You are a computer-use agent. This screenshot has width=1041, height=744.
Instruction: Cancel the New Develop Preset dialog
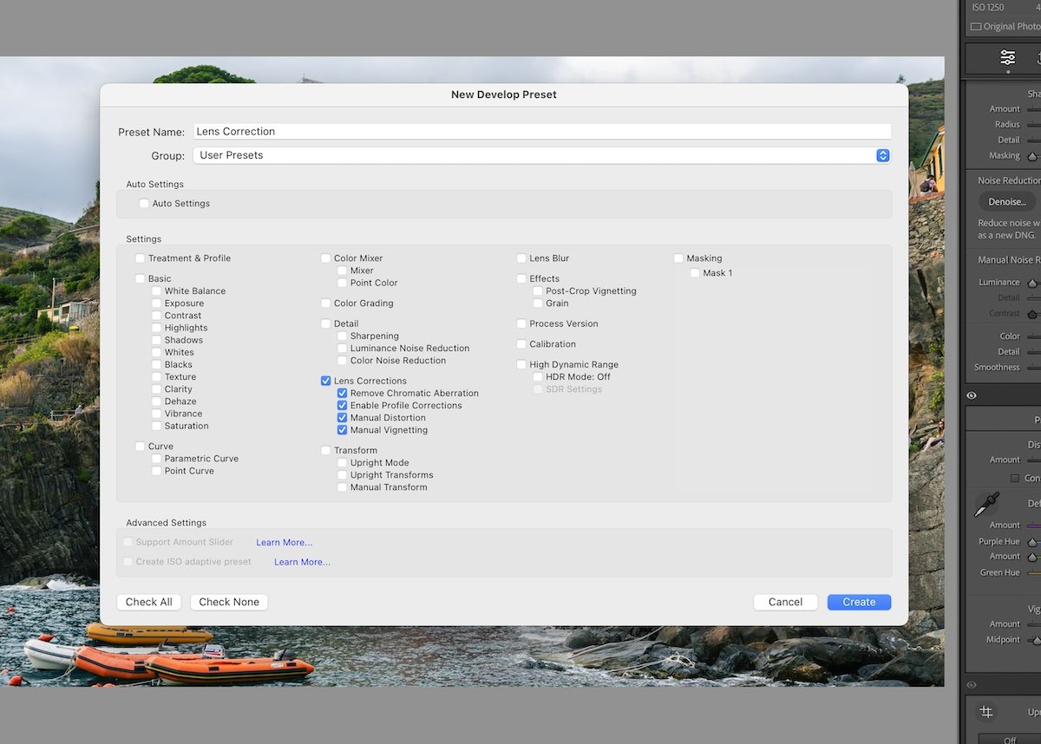(785, 602)
